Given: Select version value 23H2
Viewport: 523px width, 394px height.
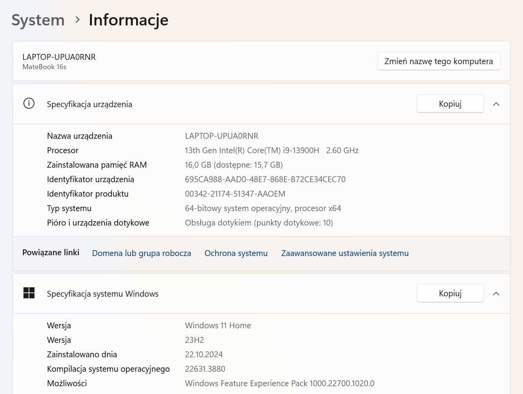Looking at the screenshot, I should [194, 340].
